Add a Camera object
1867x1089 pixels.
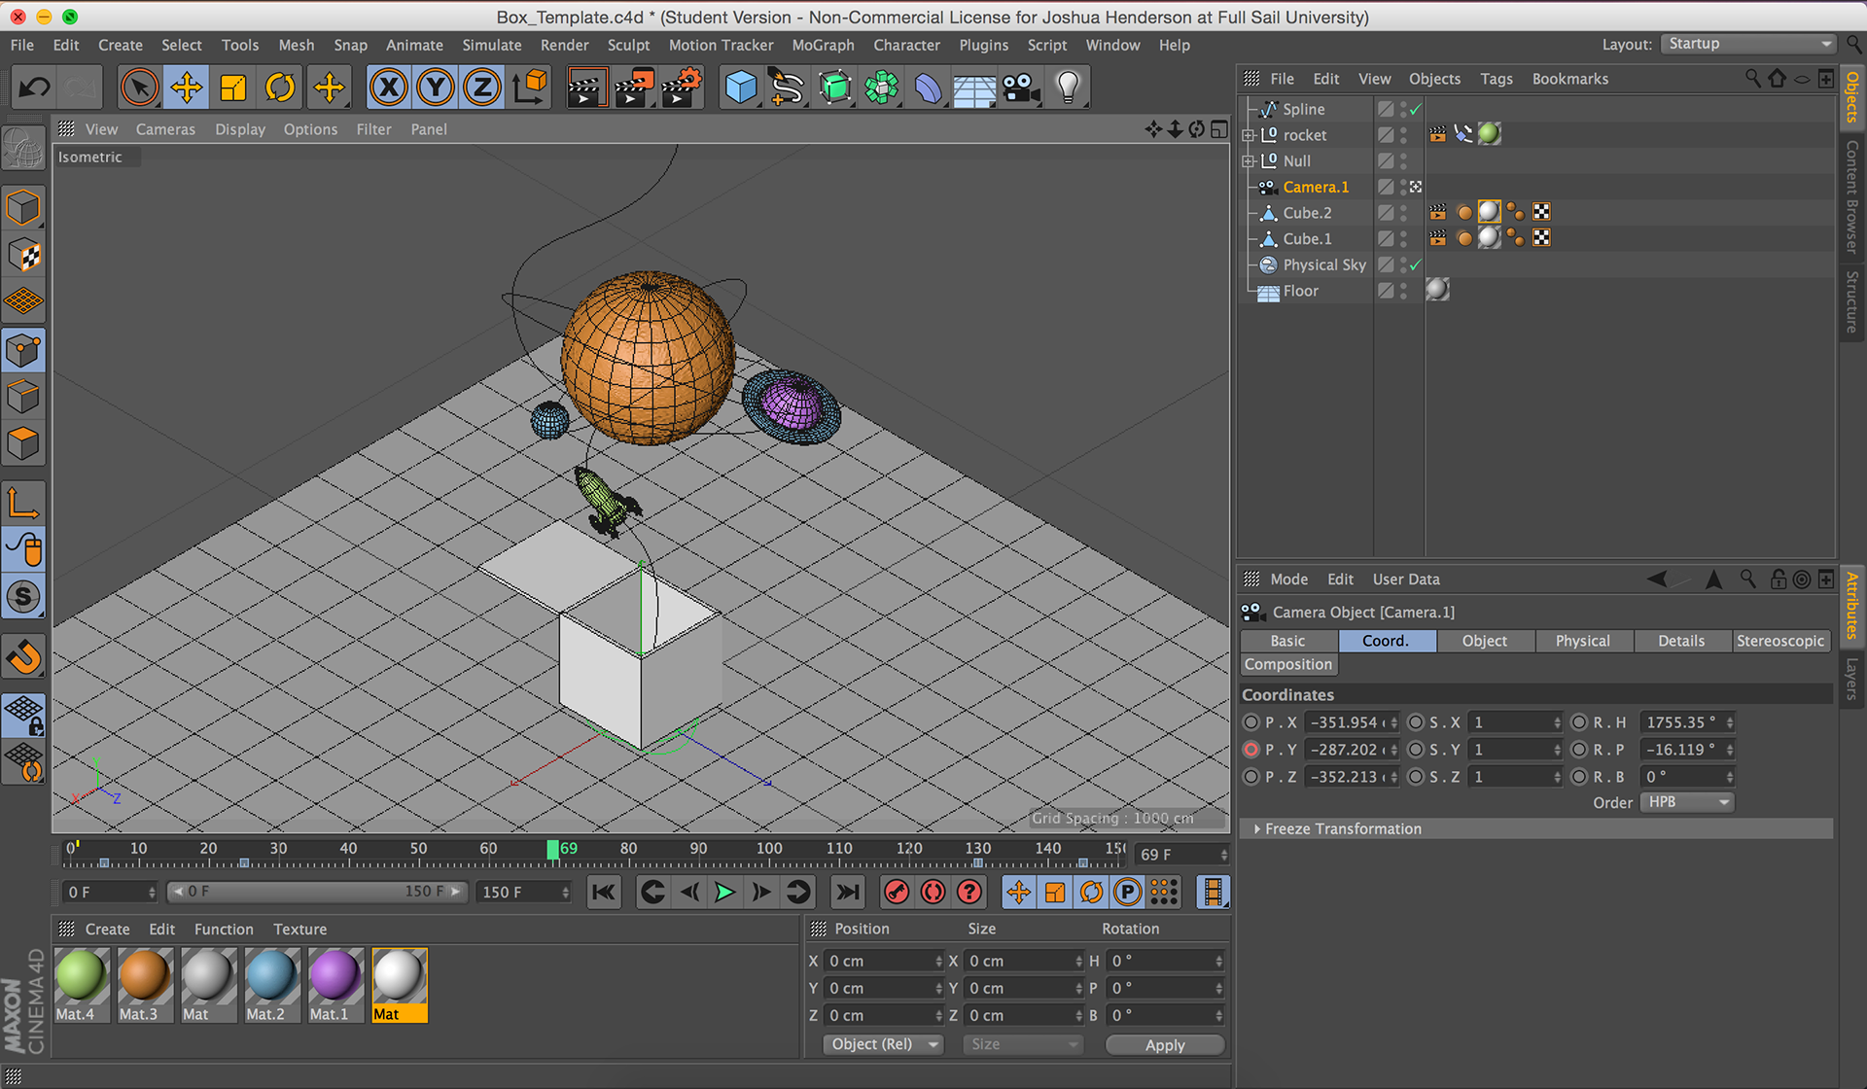click(x=1021, y=88)
